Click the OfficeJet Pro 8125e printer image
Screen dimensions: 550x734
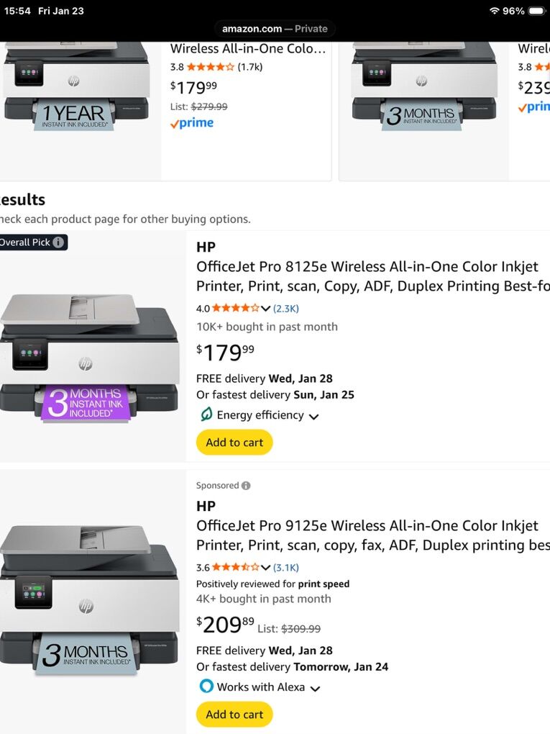coord(89,355)
